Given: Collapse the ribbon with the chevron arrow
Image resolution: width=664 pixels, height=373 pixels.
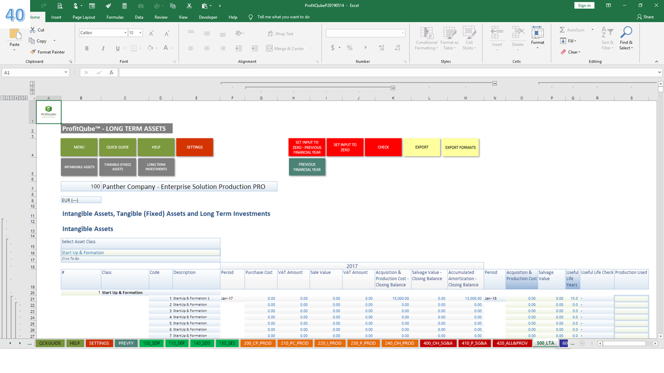Looking at the screenshot, I should [x=658, y=62].
